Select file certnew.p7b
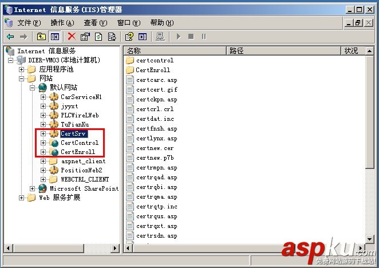The width and height of the screenshot is (379, 268). click(x=155, y=157)
